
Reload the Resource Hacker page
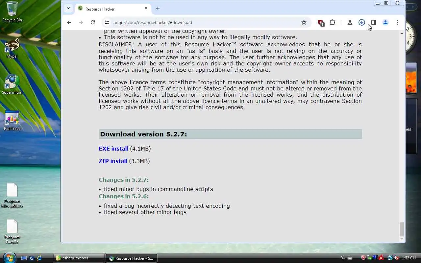(93, 22)
